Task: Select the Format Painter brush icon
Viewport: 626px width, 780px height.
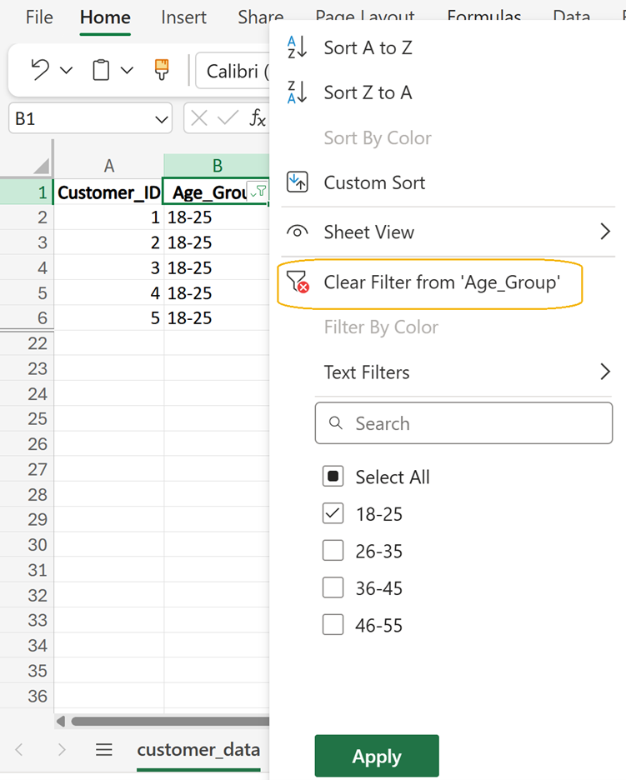Action: coord(162,71)
